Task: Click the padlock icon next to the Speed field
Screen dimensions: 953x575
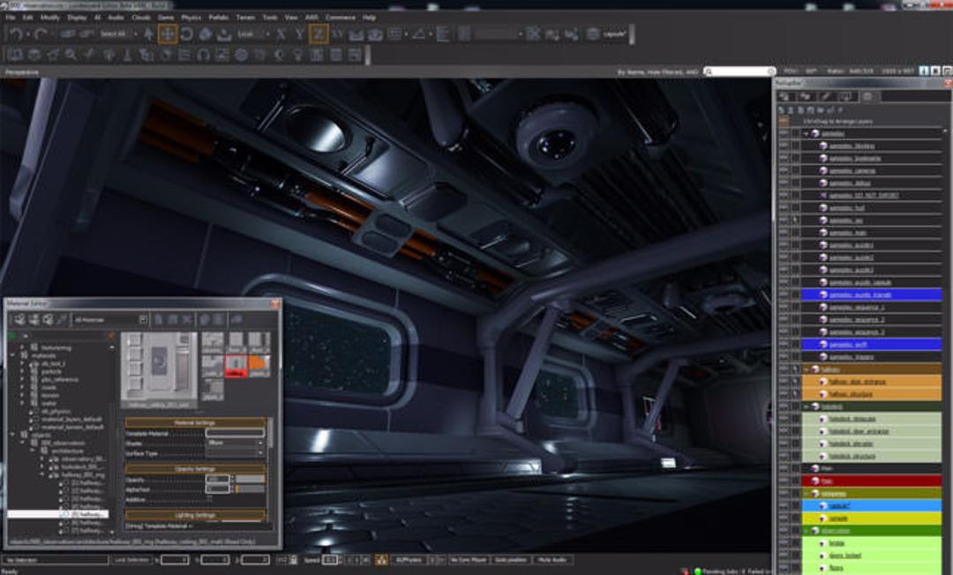Action: point(294,560)
